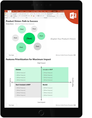
Task: Click the Convert to SmartArt button
Action: tap(51, 16)
